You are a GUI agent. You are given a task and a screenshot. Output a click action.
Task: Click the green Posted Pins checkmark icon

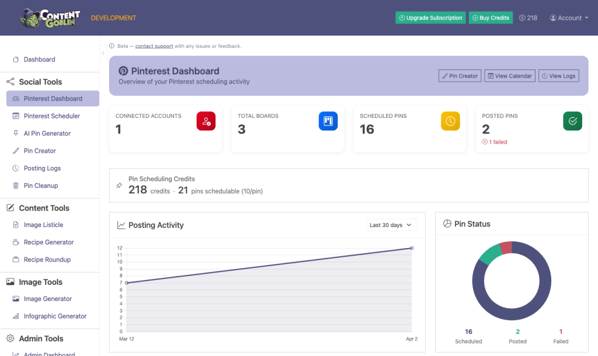(x=572, y=121)
